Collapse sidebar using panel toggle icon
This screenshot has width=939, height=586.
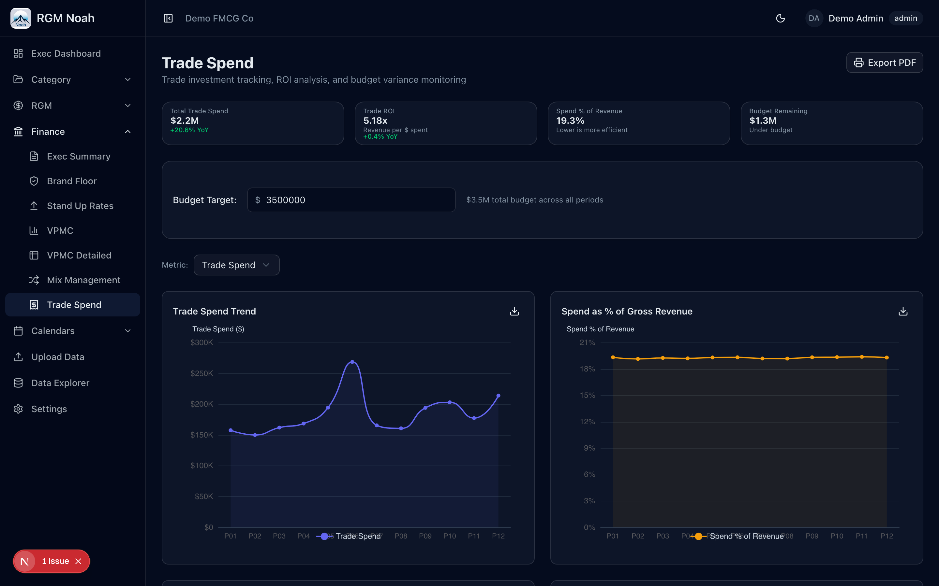coord(168,18)
